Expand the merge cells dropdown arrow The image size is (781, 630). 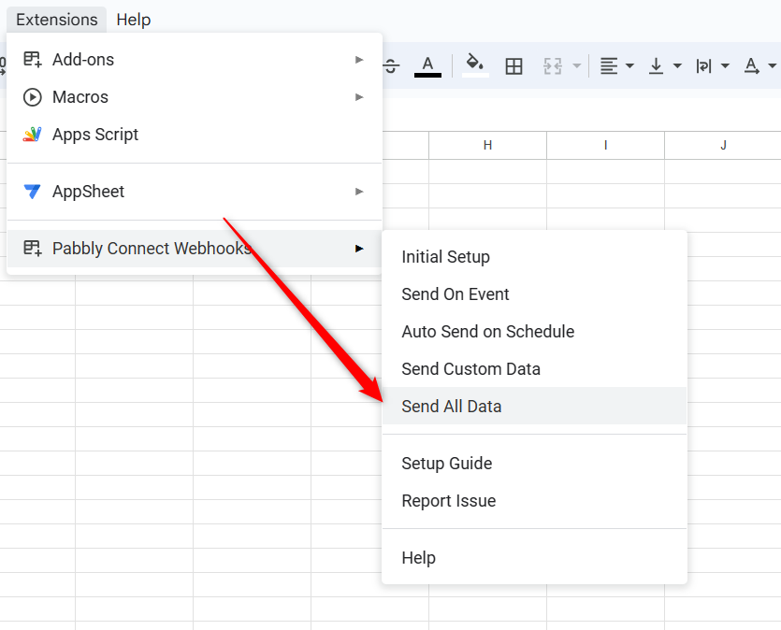(x=577, y=65)
